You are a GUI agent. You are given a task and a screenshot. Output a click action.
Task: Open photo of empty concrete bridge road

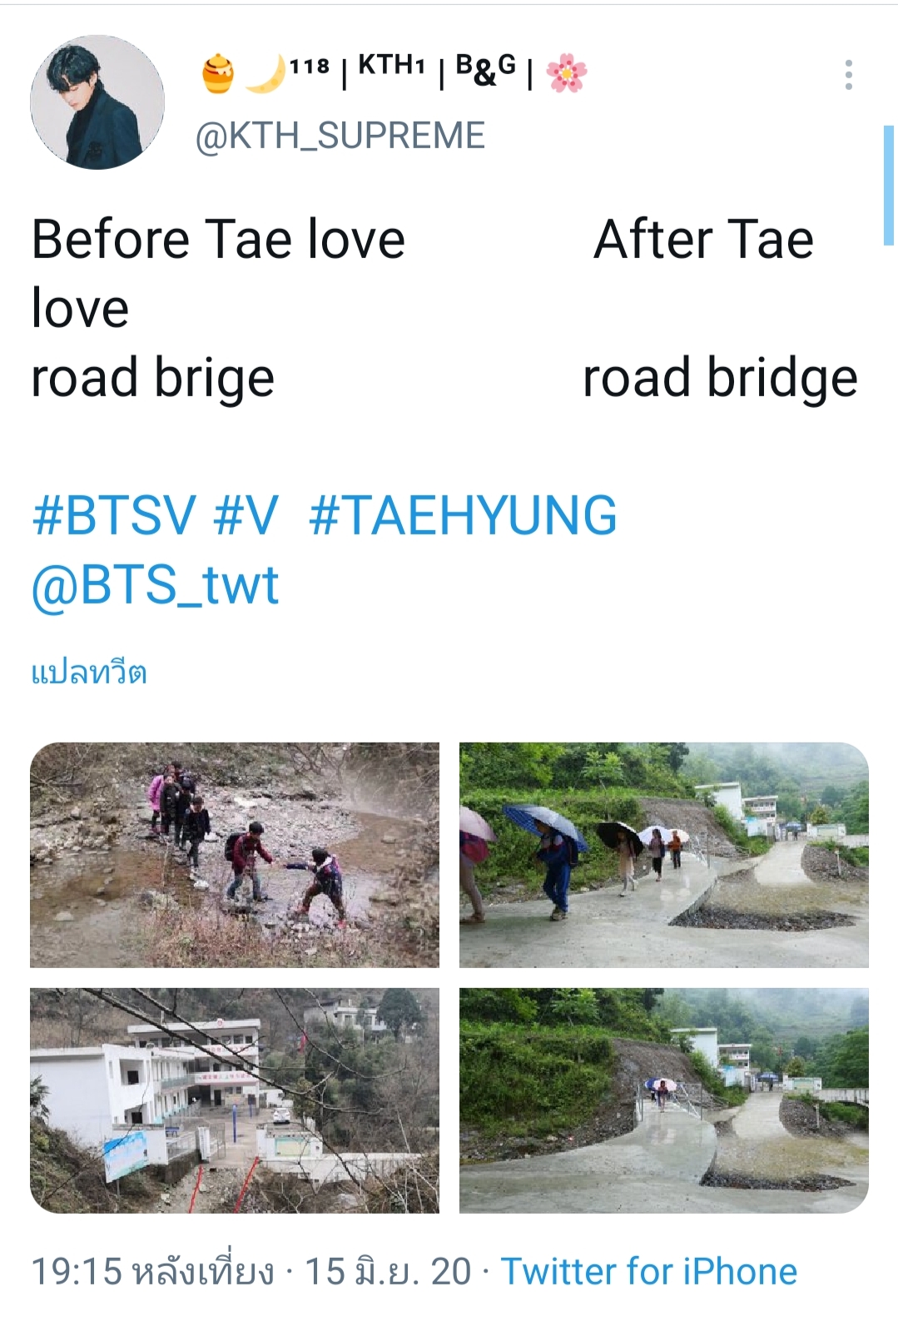coord(664,1100)
